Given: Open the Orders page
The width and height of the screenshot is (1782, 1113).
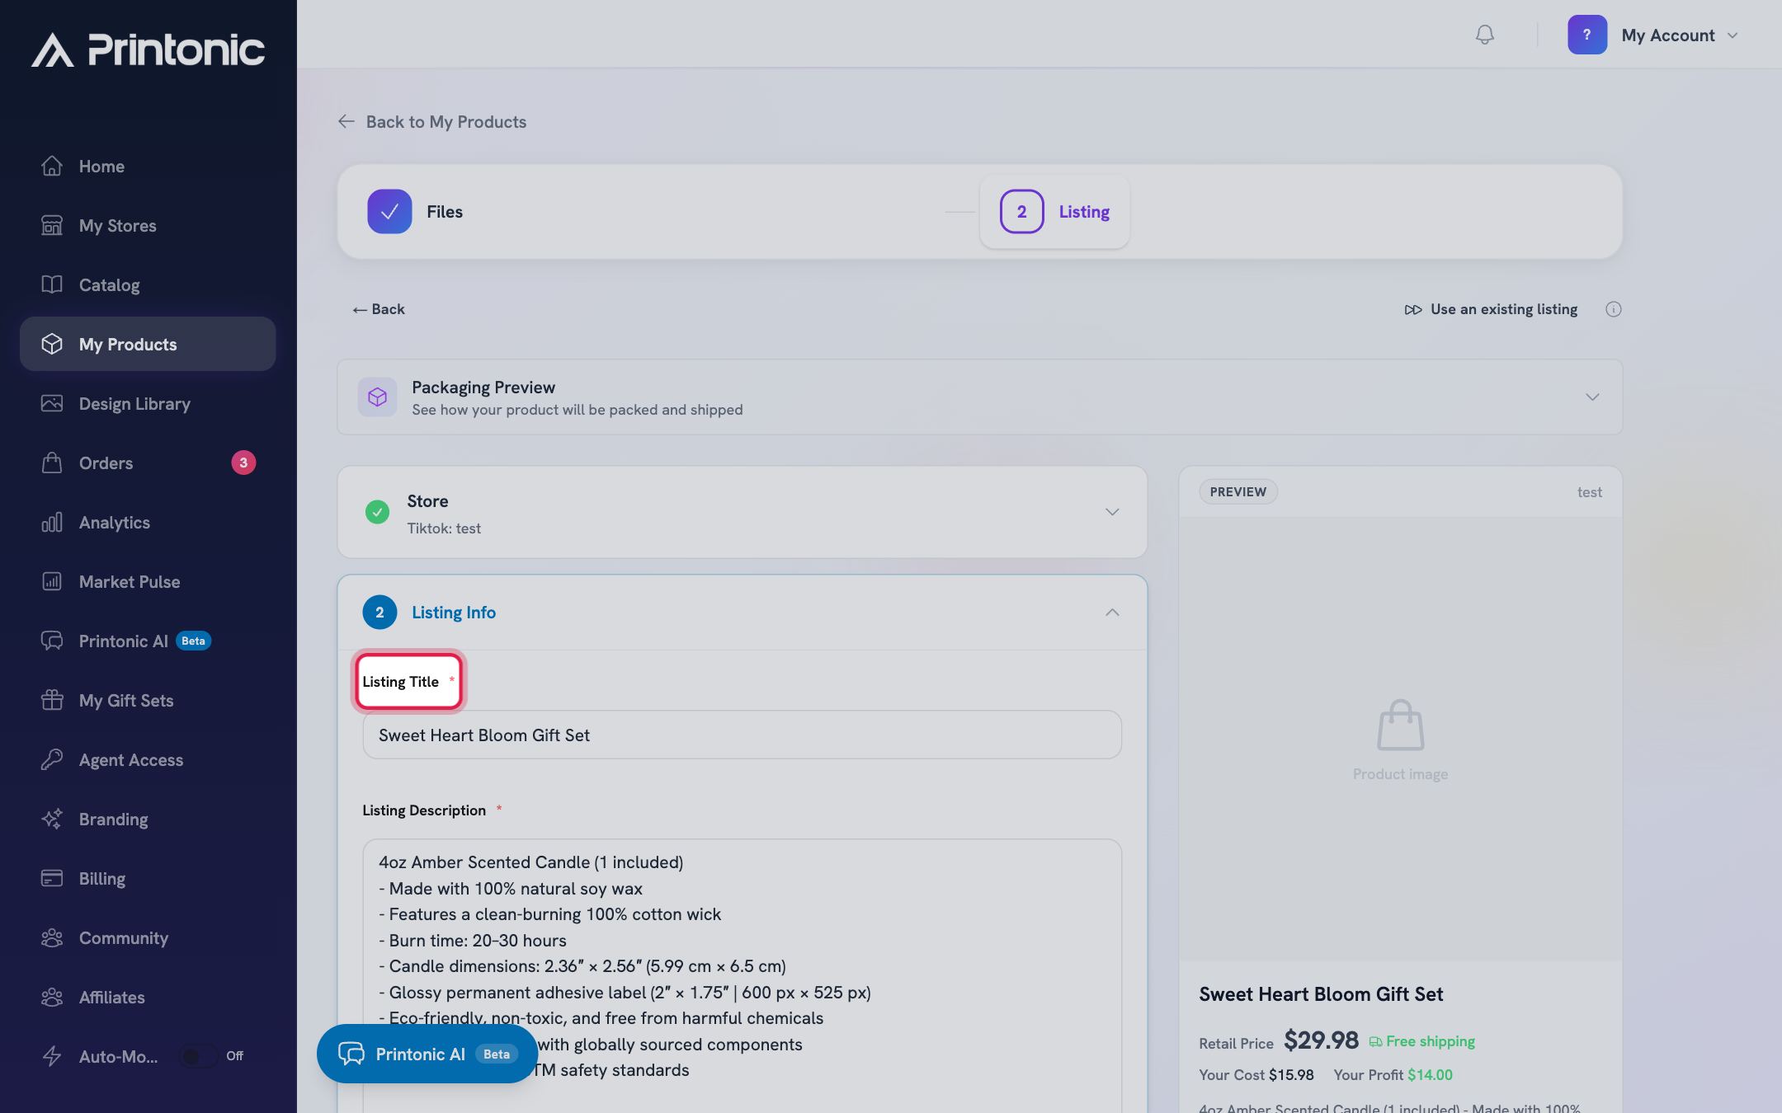Looking at the screenshot, I should (148, 463).
